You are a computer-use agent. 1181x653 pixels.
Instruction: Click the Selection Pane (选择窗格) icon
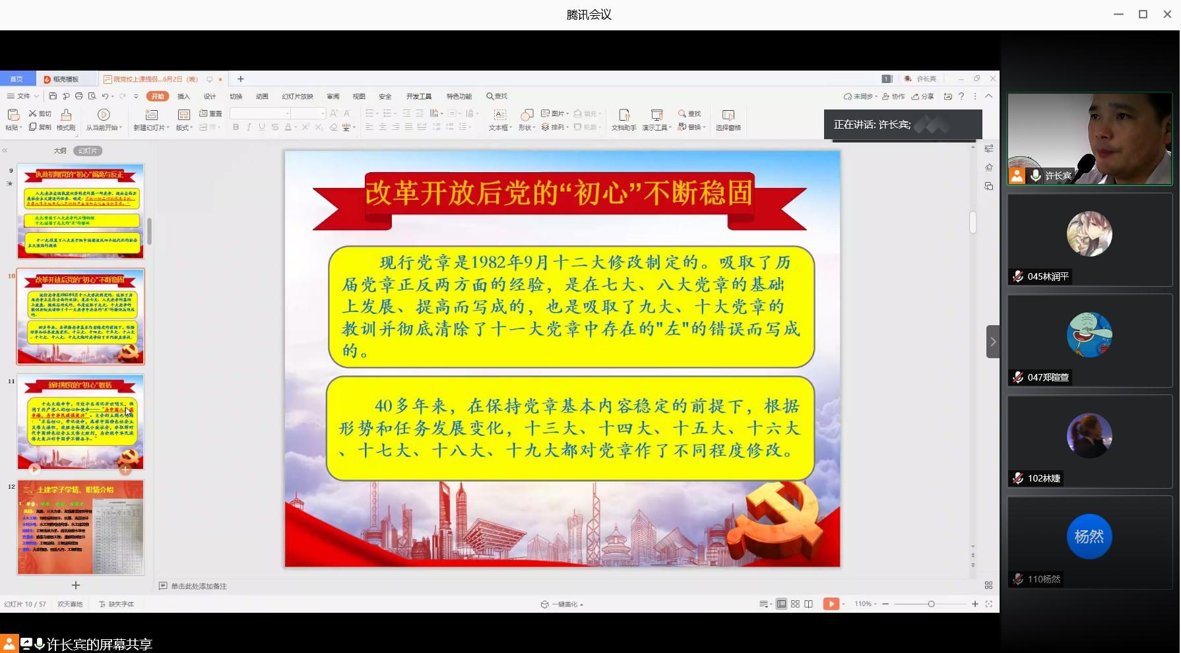[728, 119]
